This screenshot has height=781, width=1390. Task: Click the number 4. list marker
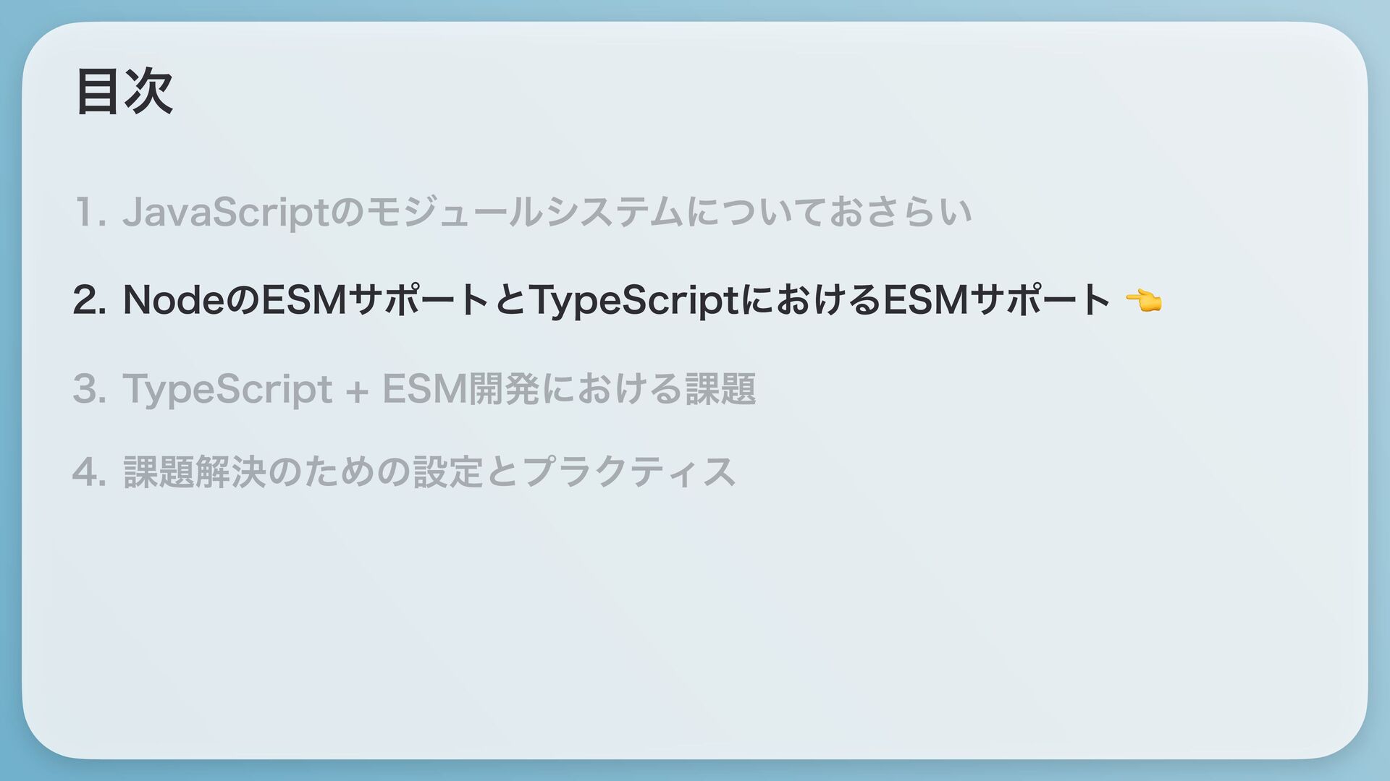90,472
